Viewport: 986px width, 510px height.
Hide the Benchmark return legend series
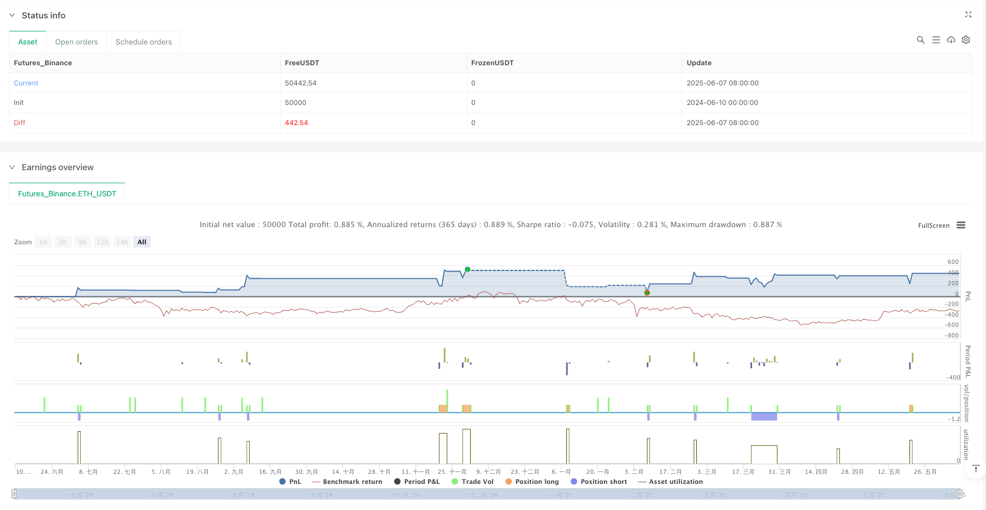click(x=347, y=482)
